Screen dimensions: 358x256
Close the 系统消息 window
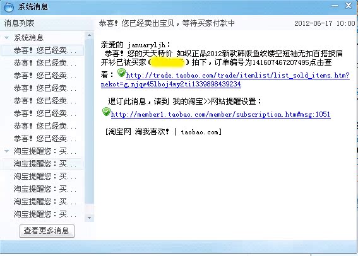click(x=349, y=6)
